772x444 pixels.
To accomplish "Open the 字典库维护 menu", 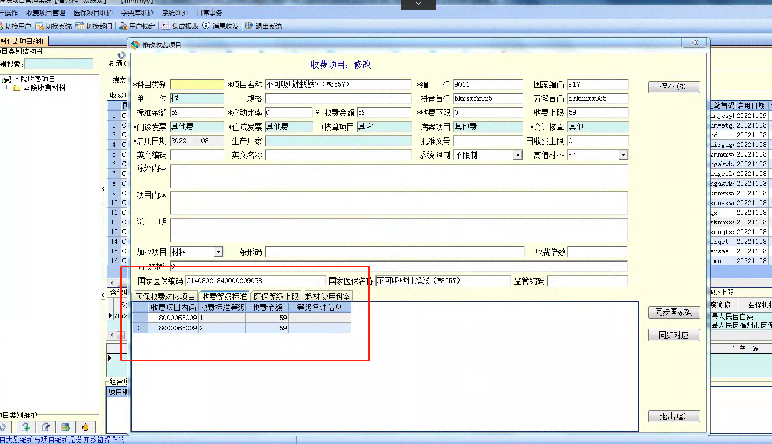I will (137, 12).
